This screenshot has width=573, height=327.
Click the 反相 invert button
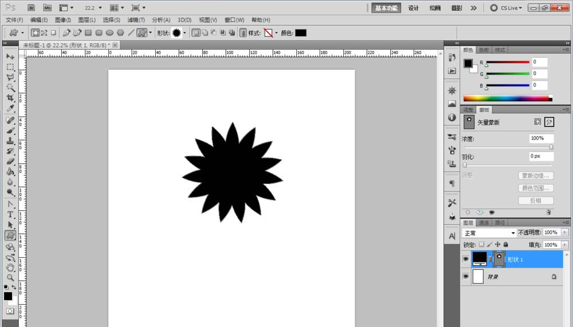click(536, 201)
